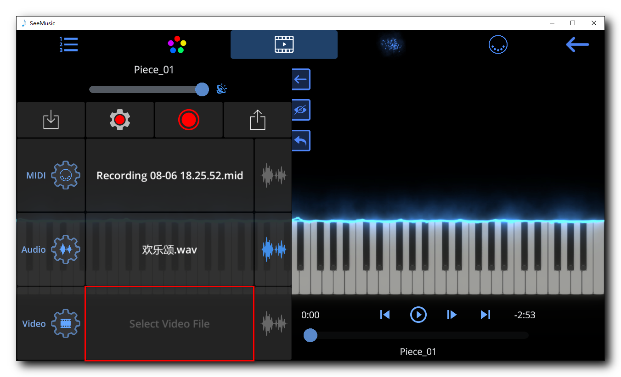Open the Video track gear settings

pos(66,323)
